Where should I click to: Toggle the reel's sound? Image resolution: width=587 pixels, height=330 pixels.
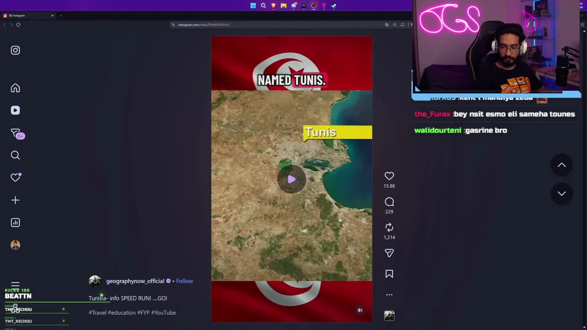(x=360, y=310)
